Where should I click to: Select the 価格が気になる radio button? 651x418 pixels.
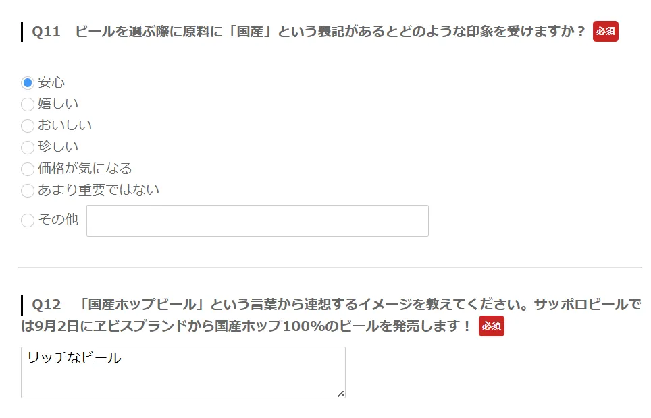pyautogui.click(x=28, y=169)
